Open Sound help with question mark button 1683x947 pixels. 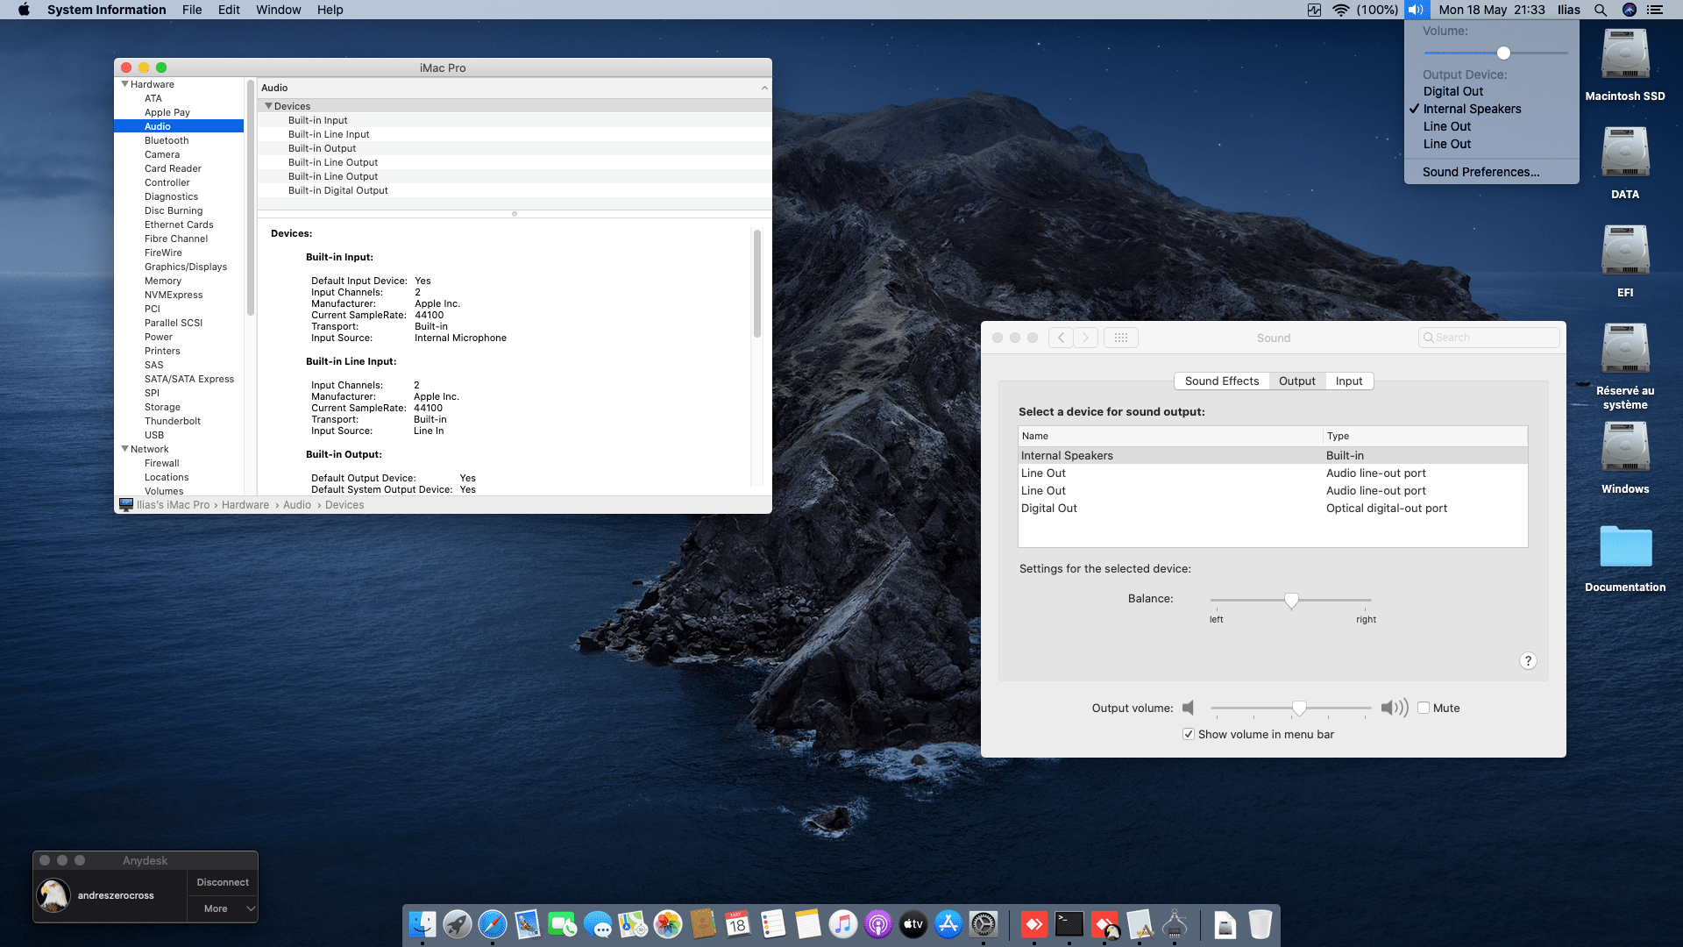[x=1528, y=661]
